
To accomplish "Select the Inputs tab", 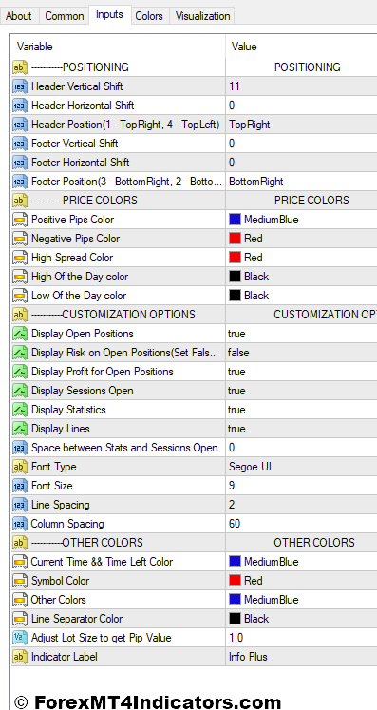I will point(109,14).
